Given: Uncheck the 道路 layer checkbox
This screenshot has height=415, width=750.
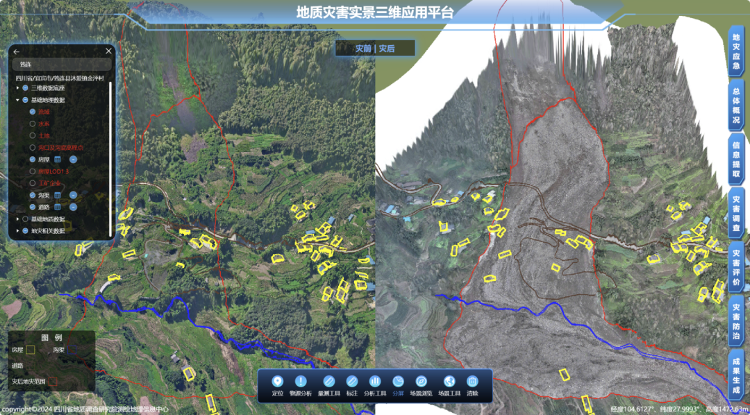Looking at the screenshot, I should (33, 207).
